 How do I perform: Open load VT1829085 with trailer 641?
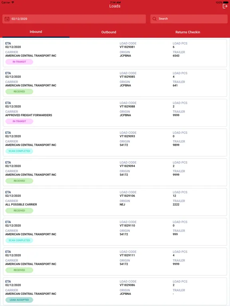[x=115, y=83]
